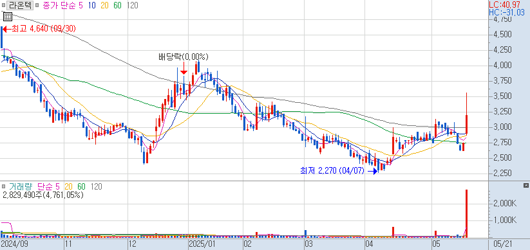
Task: Click the 3,000 price axis label
Action: point(502,127)
